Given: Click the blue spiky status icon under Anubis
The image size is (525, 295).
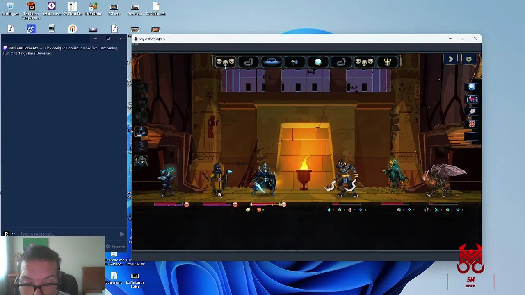Looking at the screenshot, I should pyautogui.click(x=329, y=210).
